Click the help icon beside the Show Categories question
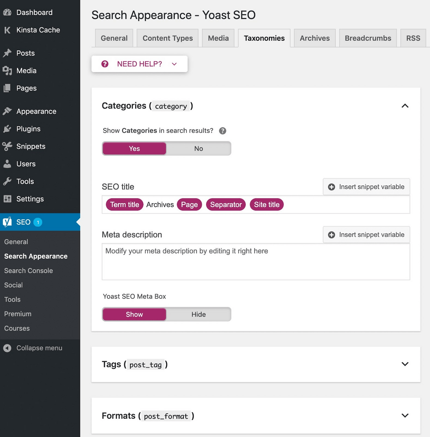The width and height of the screenshot is (430, 437). [x=223, y=131]
